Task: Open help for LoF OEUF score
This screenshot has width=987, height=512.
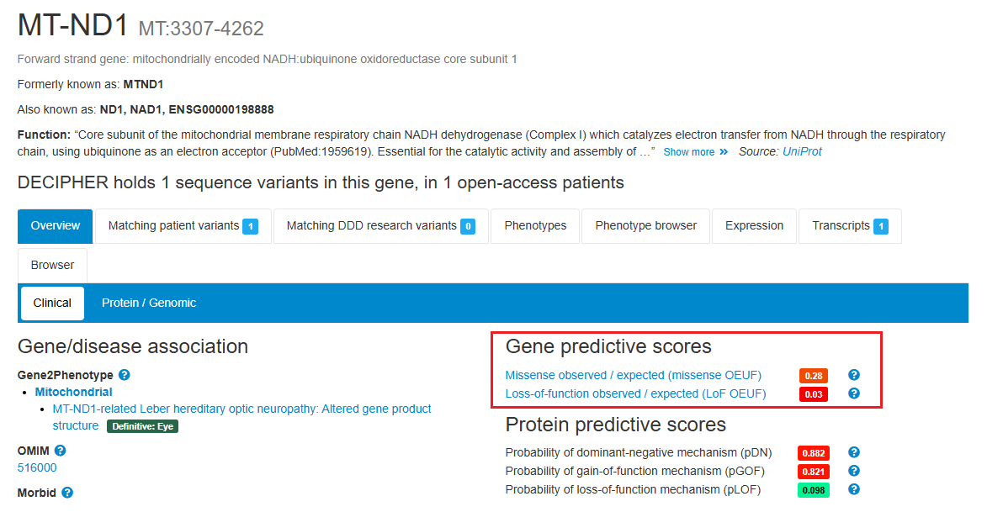Action: click(854, 393)
